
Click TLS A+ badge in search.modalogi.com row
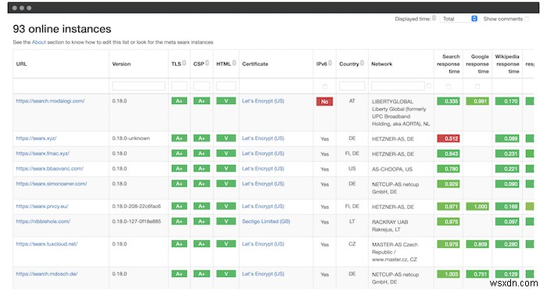(x=179, y=101)
